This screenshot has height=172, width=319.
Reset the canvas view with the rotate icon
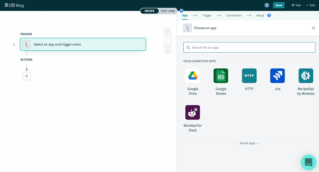168,31
